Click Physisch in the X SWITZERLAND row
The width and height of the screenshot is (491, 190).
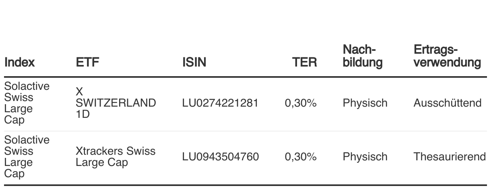(x=365, y=103)
